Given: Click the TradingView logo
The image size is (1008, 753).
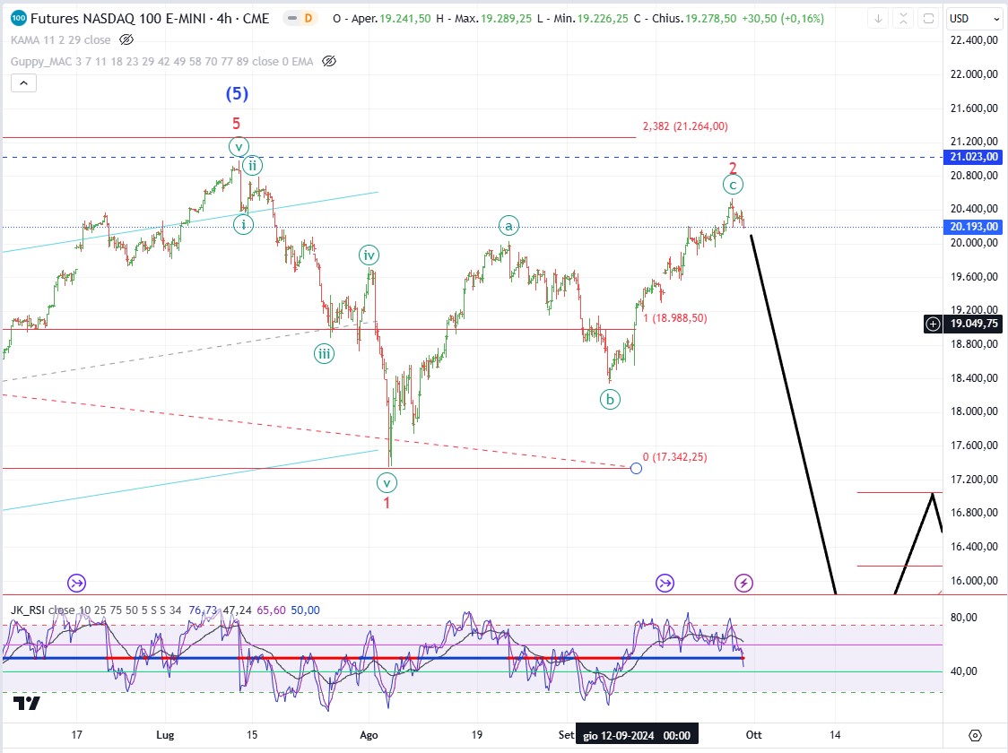Looking at the screenshot, I should pyautogui.click(x=27, y=704).
